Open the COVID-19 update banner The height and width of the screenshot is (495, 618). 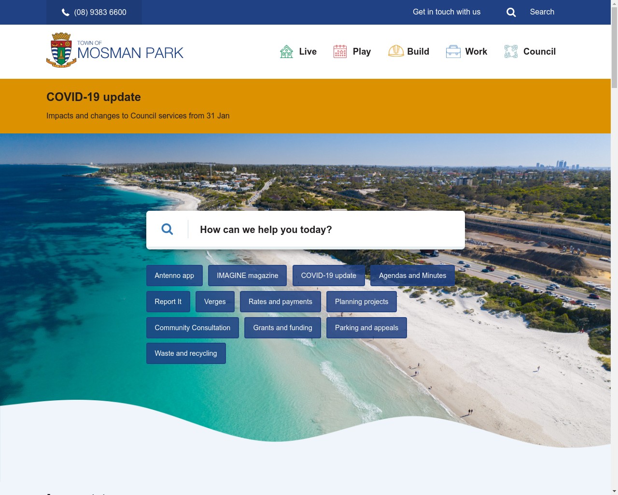coord(93,97)
